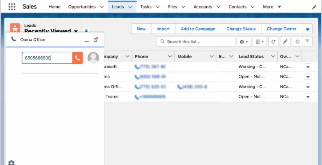Expand more list actions dropdown arrow
The image size is (322, 165).
308,29
